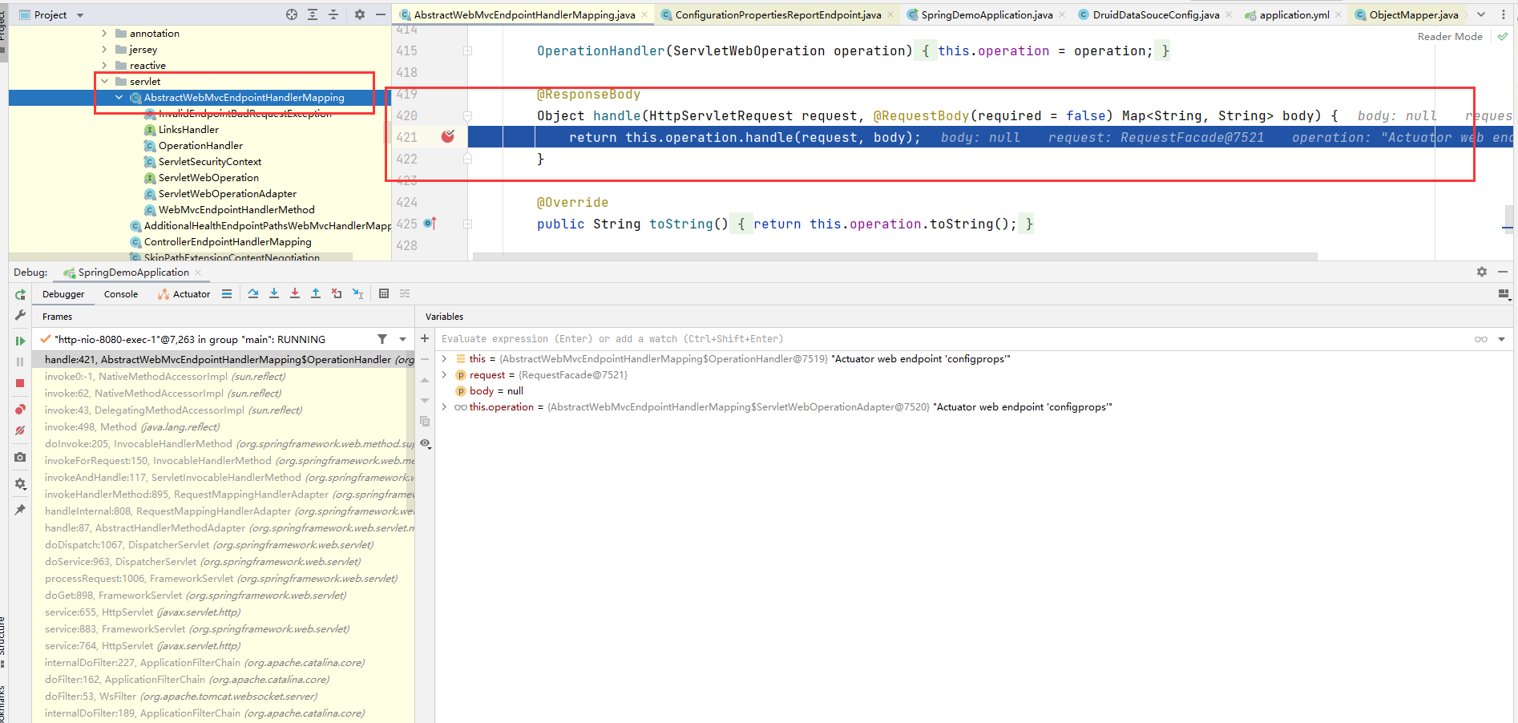
Task: Restore the debugger panel layout
Action: click(x=1504, y=294)
